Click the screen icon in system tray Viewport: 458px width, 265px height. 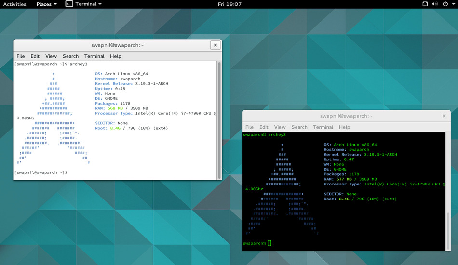point(425,4)
